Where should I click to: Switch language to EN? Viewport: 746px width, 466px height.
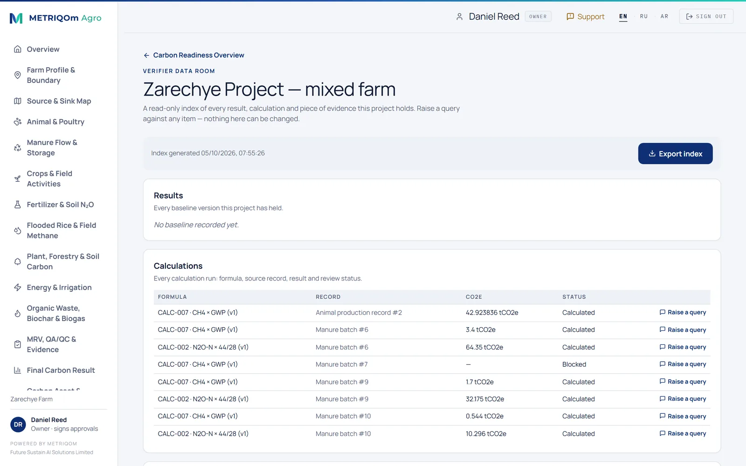pyautogui.click(x=623, y=17)
